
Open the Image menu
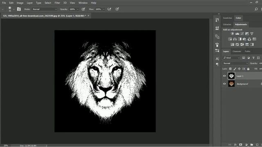(20, 3)
